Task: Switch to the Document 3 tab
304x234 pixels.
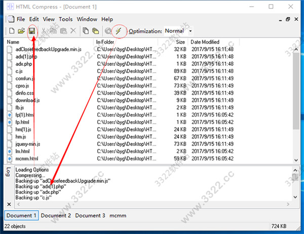Action: tap(90, 216)
